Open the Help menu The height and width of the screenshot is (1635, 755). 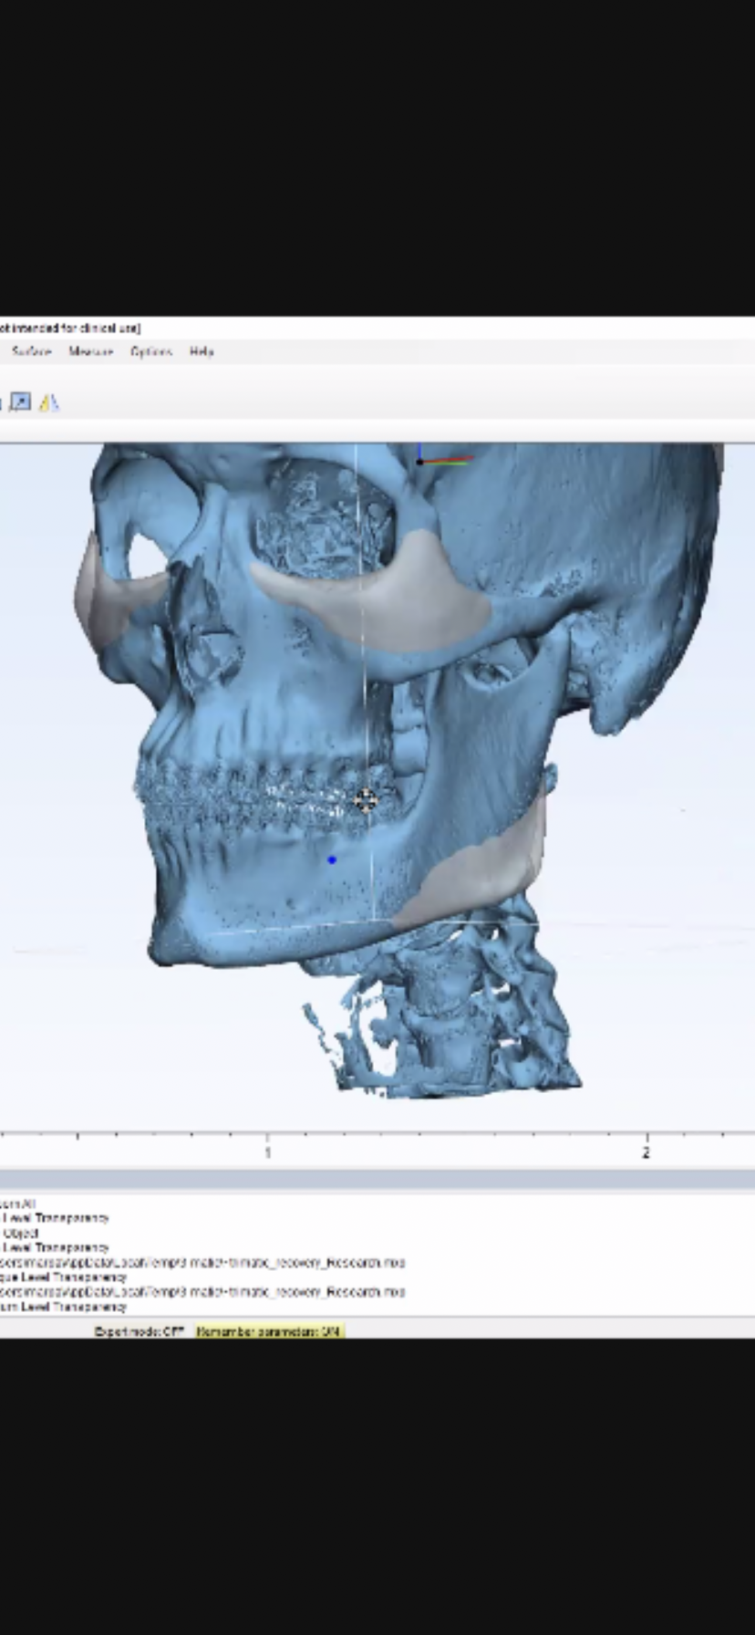202,351
